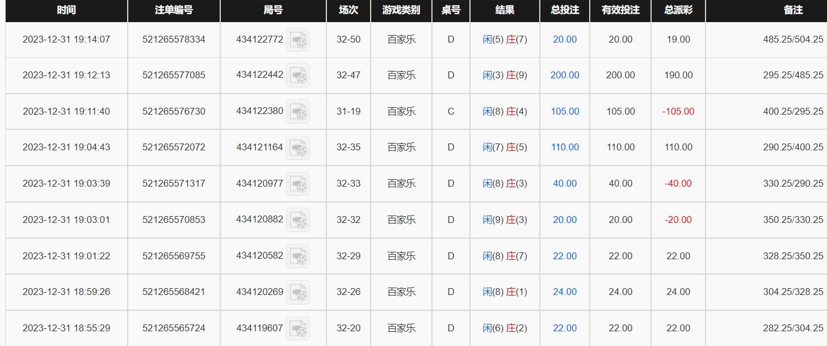Open the 105.00 total bet link
Viewport: 827px width, 346px height.
coord(565,111)
